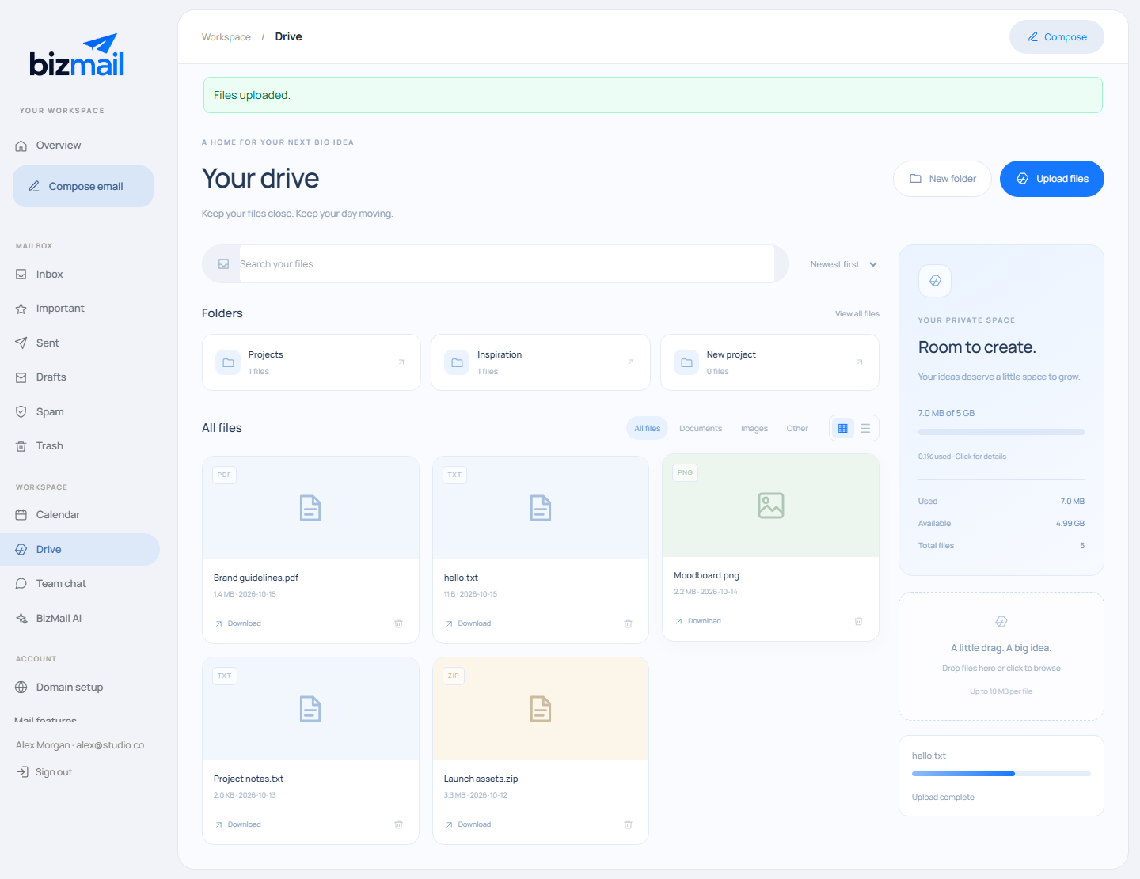Download Project notes.txt
1140x879 pixels.
pos(238,824)
